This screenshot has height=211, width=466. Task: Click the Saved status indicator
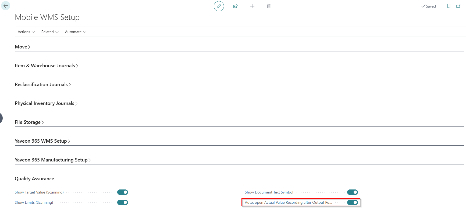pyautogui.click(x=429, y=6)
